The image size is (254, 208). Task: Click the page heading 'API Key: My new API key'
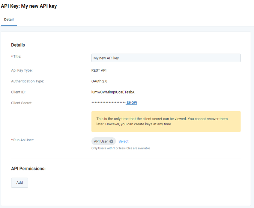(x=29, y=6)
